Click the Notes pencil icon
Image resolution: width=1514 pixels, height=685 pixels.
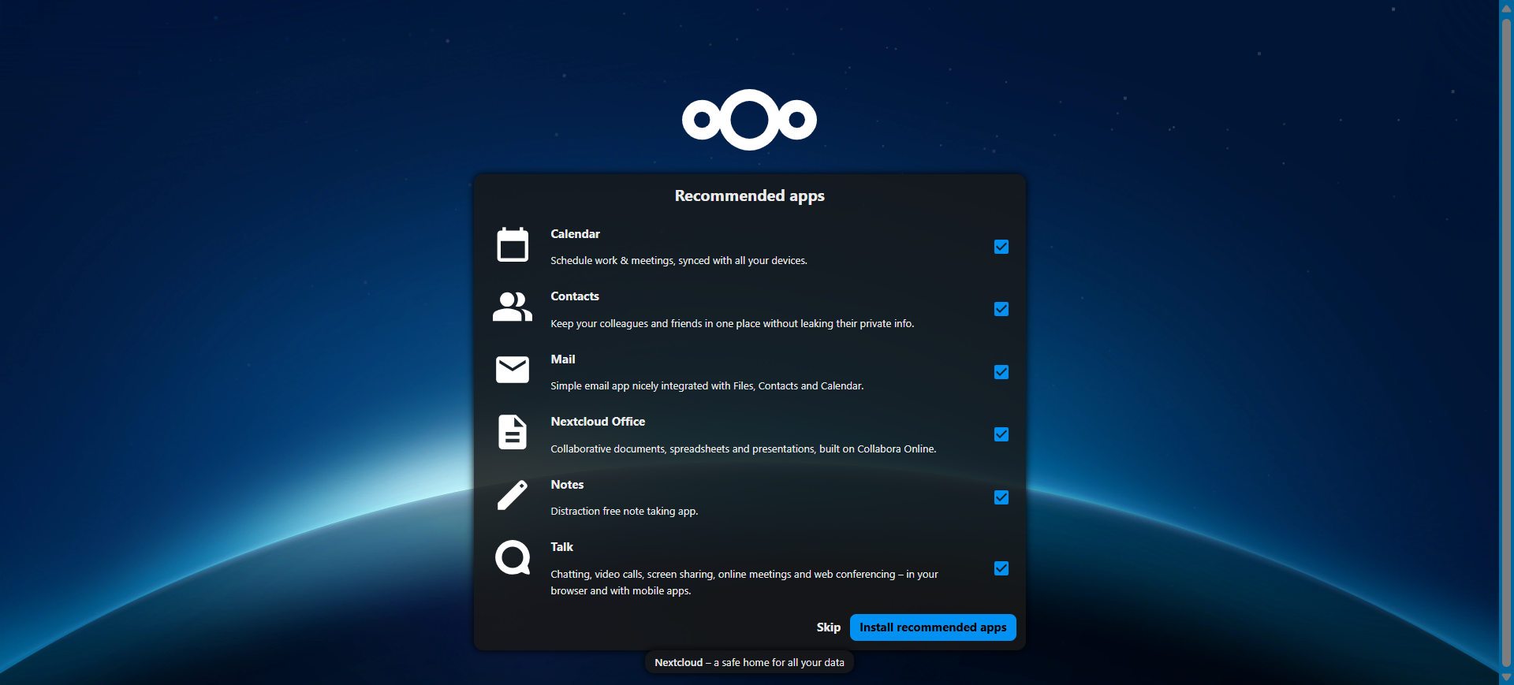(x=513, y=496)
